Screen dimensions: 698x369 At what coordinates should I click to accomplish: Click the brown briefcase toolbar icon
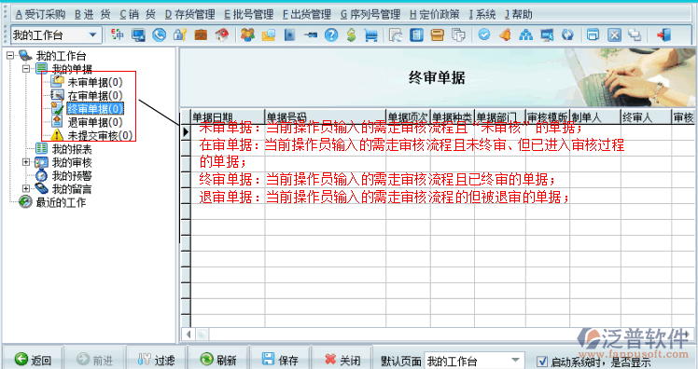tap(201, 34)
